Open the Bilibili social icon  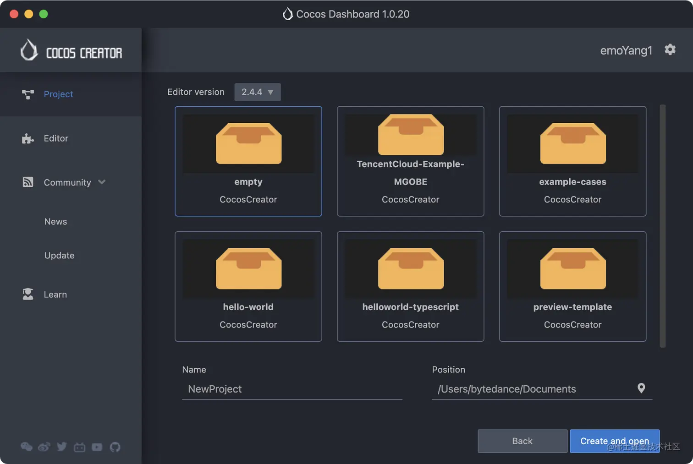[x=80, y=447]
